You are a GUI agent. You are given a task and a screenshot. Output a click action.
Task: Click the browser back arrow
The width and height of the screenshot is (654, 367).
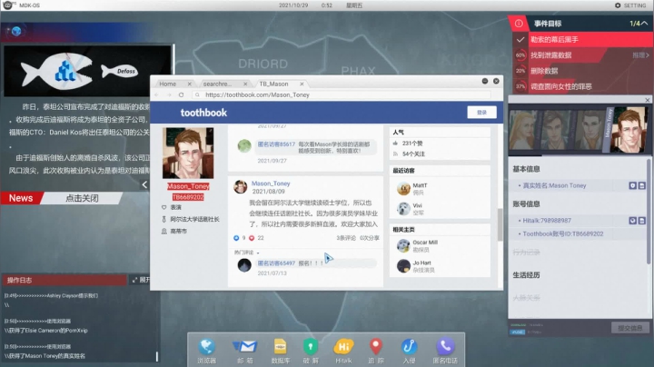pos(157,95)
